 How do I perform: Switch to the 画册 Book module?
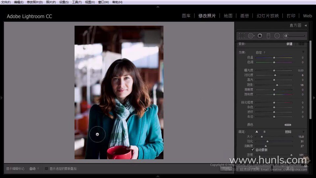point(245,16)
